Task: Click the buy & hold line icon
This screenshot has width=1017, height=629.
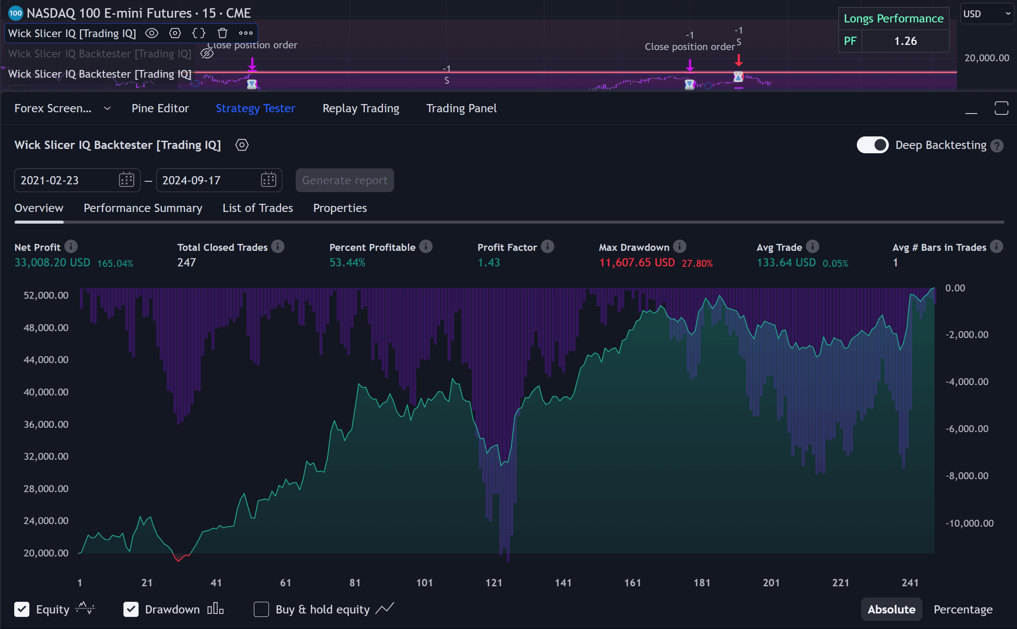Action: [x=385, y=609]
